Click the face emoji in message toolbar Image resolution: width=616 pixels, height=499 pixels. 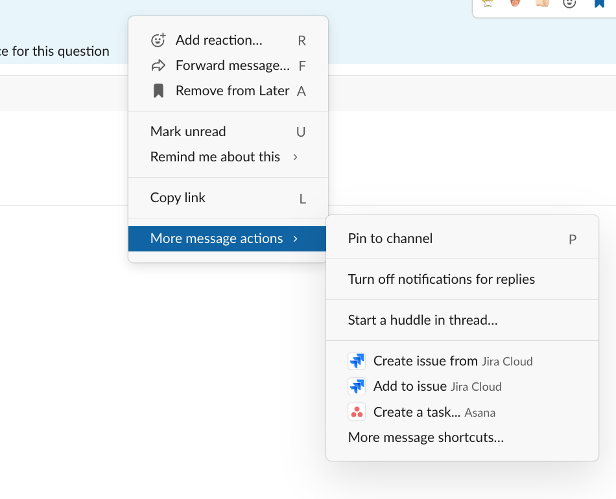(x=515, y=3)
